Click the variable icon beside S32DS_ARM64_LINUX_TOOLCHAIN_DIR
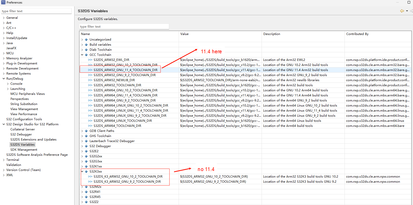Viewport: 413px width, 205px height. (x=90, y=121)
